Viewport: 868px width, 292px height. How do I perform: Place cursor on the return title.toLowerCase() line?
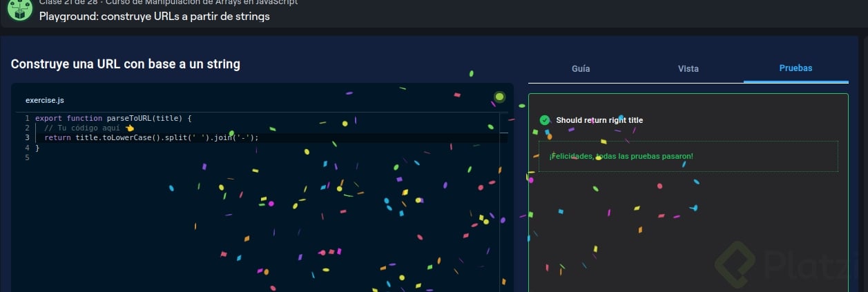click(151, 138)
